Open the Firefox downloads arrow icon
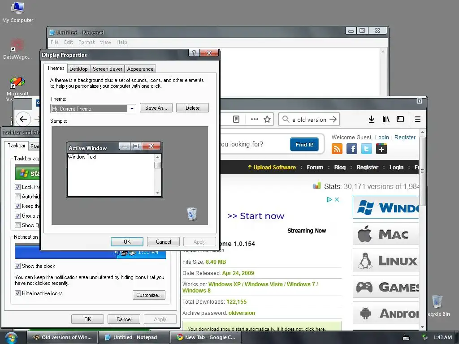The image size is (459, 344). click(x=372, y=119)
